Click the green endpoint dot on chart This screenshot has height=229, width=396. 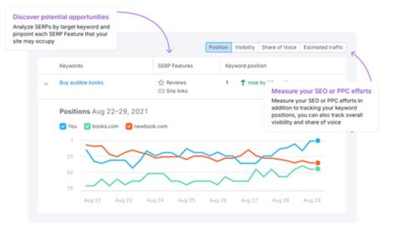(x=318, y=169)
